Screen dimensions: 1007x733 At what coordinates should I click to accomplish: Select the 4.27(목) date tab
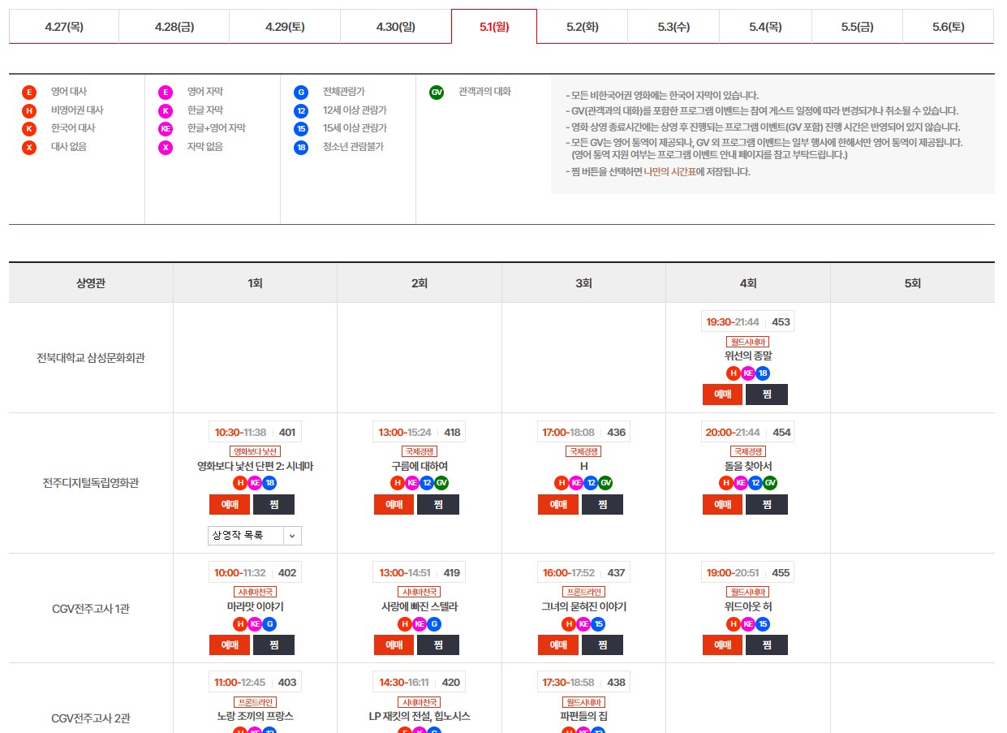[64, 27]
